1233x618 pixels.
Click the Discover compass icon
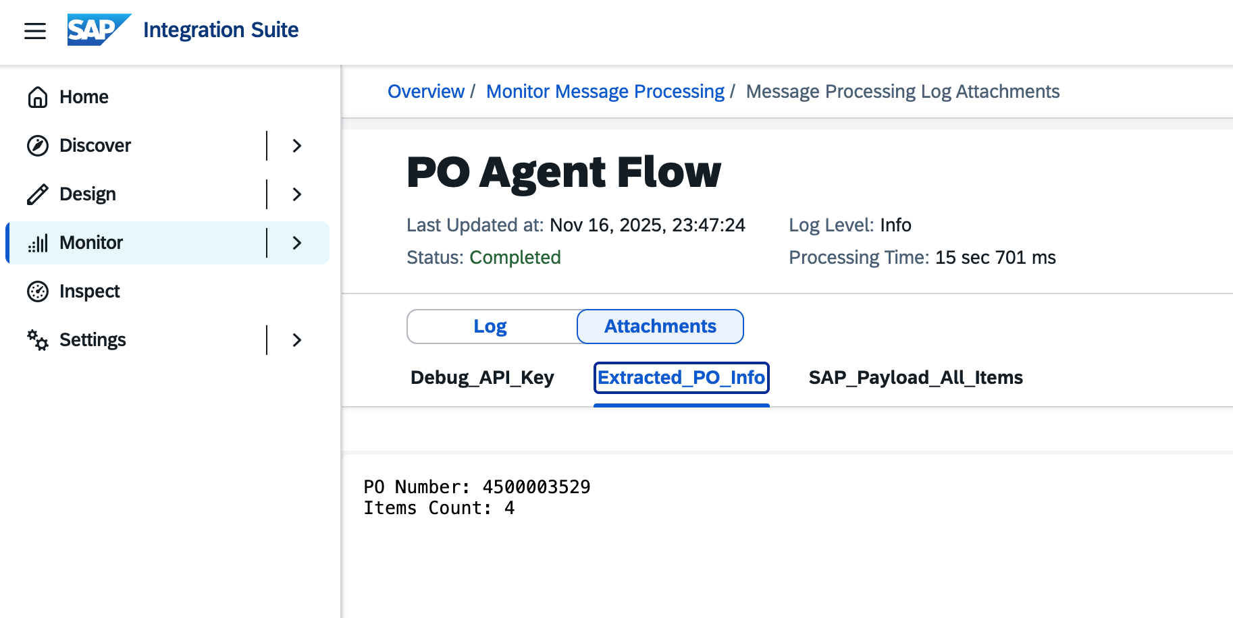(38, 146)
